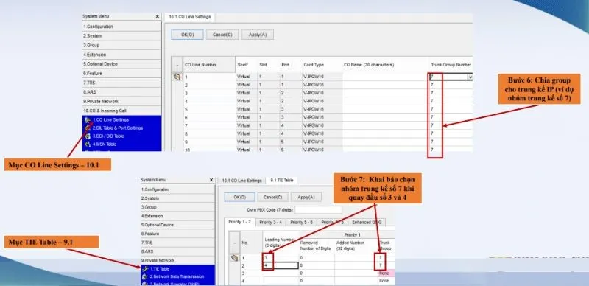Switch to the Priority 5 - 6 tab
Image resolution: width=589 pixels, height=286 pixels.
click(301, 223)
